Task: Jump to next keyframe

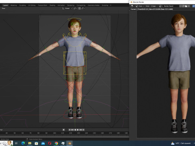Action: 81,130
